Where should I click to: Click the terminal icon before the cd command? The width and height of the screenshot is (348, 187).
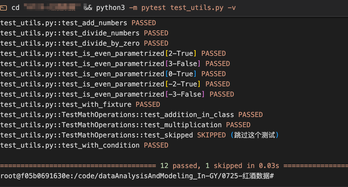pos(3,8)
